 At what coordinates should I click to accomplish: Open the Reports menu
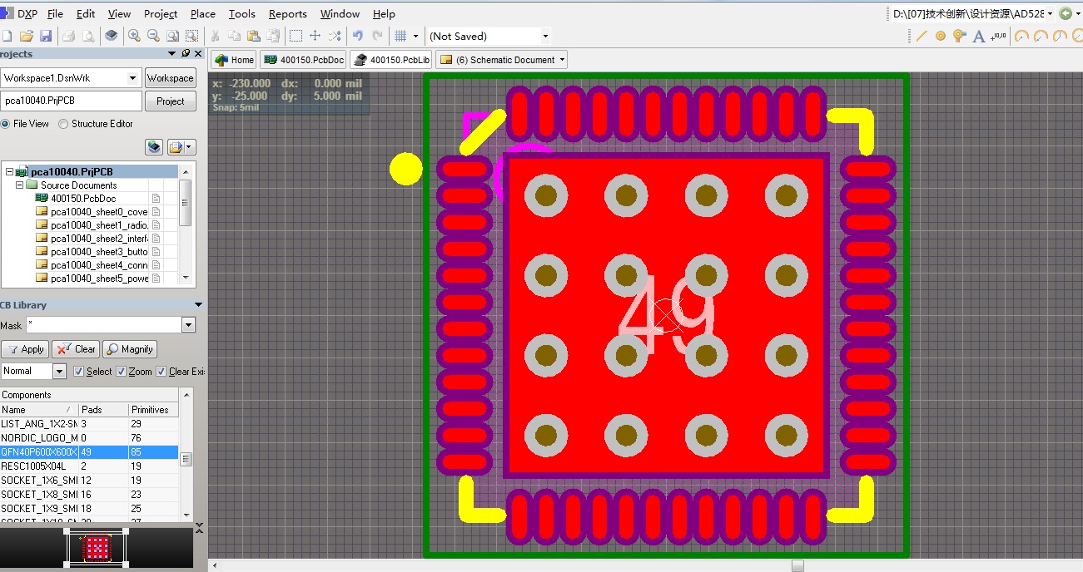coord(288,13)
